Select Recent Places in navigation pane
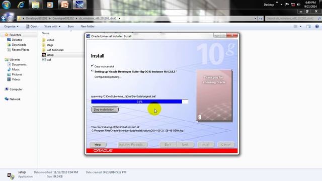This screenshot has height=181, width=322. 20,50
